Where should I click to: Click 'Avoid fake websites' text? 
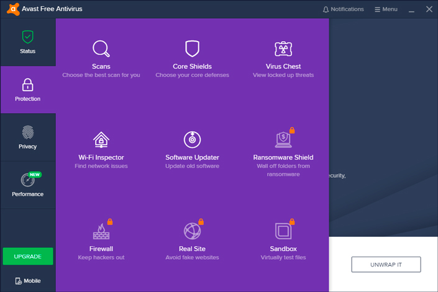click(192, 257)
